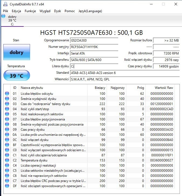182x196 pixels.
Task: Open the Pomoc menu
Action: 69,11
